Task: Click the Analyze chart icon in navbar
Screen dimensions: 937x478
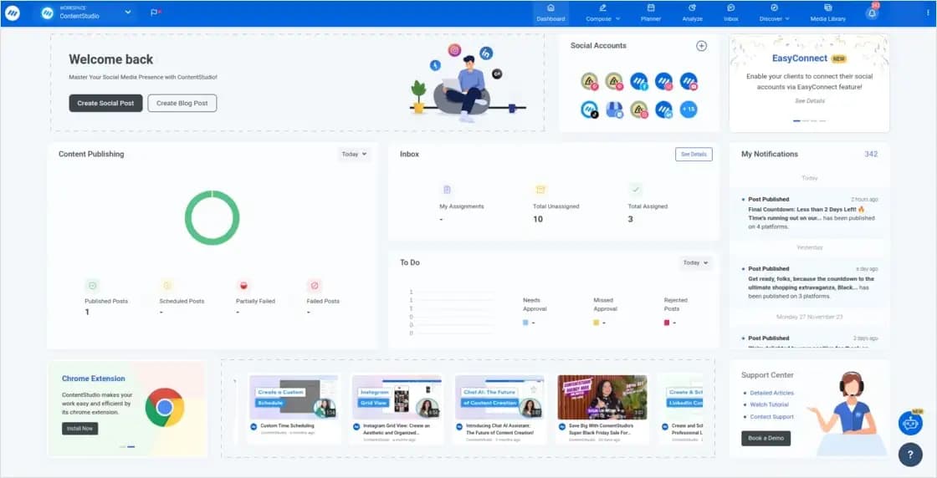Action: point(692,8)
